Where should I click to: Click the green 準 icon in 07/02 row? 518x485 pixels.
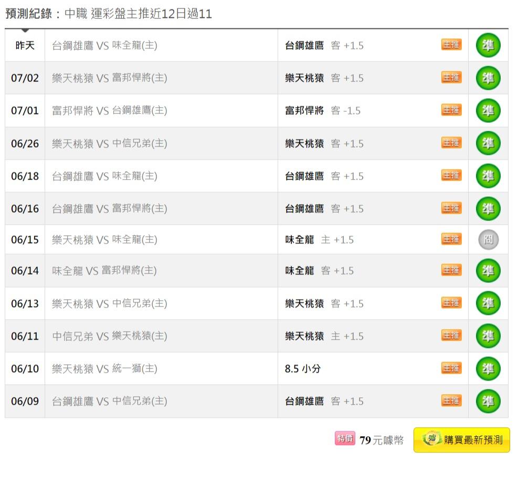coord(488,78)
